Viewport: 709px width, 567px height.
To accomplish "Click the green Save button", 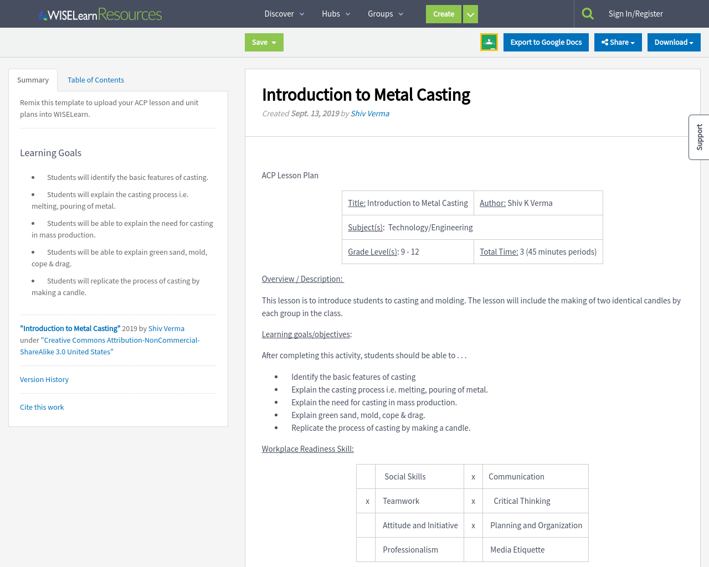I will point(259,42).
